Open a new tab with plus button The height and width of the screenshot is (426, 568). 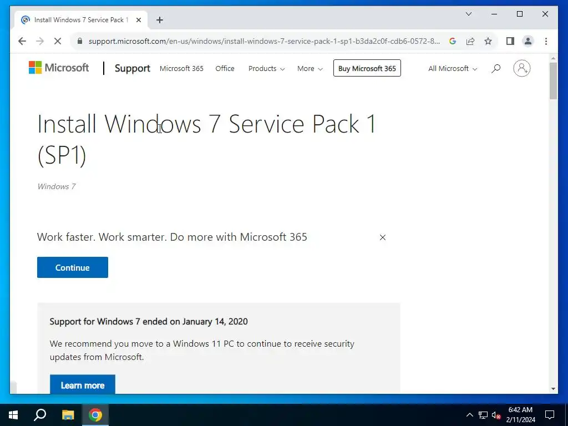click(160, 20)
